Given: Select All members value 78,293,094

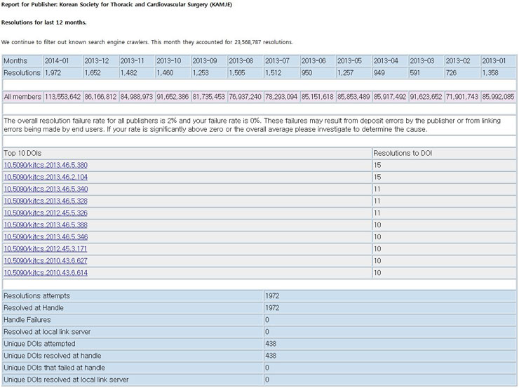Looking at the screenshot, I should (x=281, y=97).
